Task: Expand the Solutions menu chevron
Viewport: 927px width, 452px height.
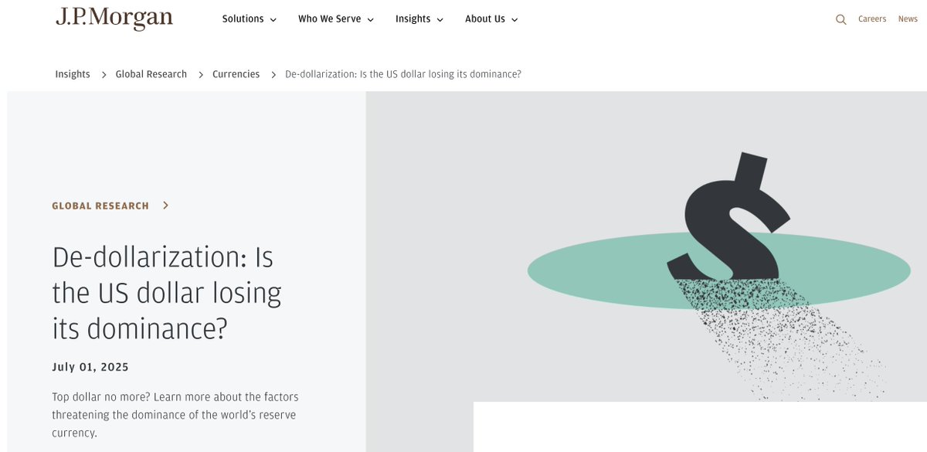Action: coord(273,20)
